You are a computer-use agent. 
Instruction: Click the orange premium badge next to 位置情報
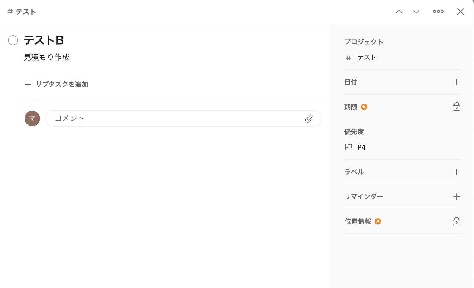click(378, 221)
